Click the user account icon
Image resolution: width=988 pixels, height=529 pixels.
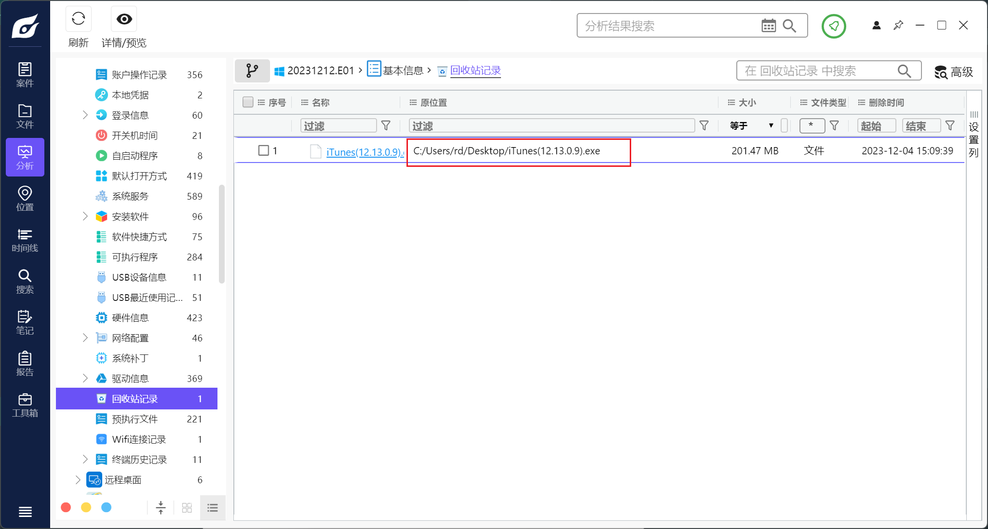coord(877,25)
